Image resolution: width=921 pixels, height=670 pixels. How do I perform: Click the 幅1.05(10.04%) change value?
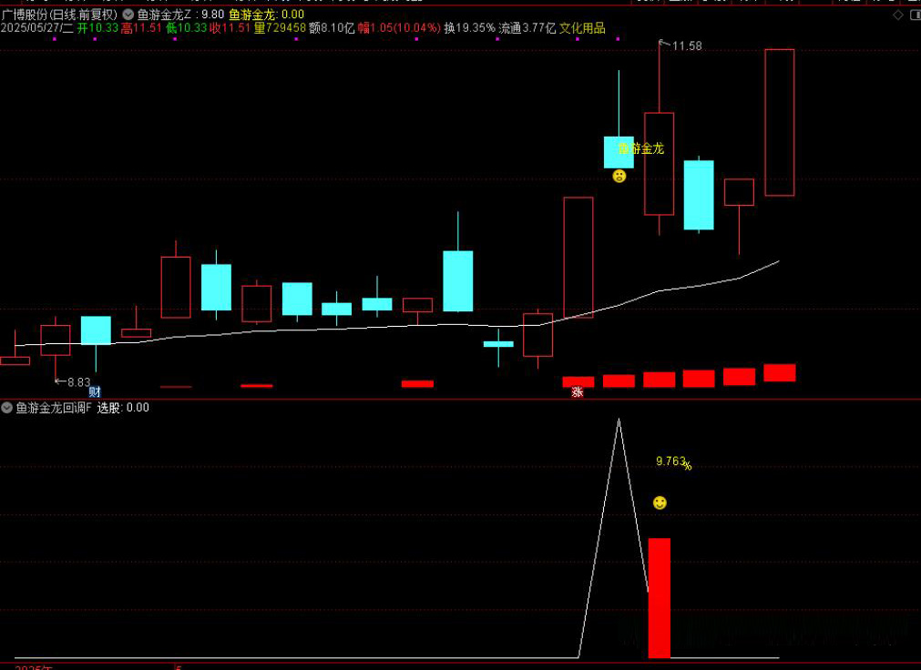pos(399,29)
